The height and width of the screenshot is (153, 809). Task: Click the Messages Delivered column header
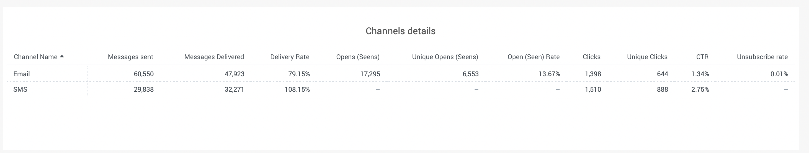pyautogui.click(x=214, y=57)
